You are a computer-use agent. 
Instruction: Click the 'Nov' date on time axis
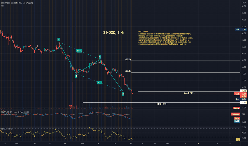(x=83, y=144)
